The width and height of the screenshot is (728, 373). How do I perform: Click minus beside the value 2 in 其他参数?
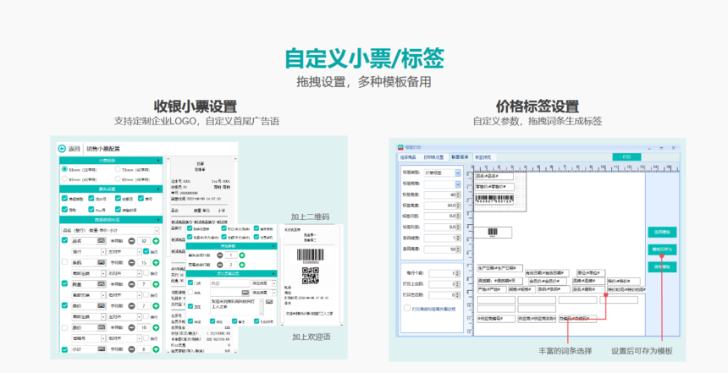coord(219,265)
